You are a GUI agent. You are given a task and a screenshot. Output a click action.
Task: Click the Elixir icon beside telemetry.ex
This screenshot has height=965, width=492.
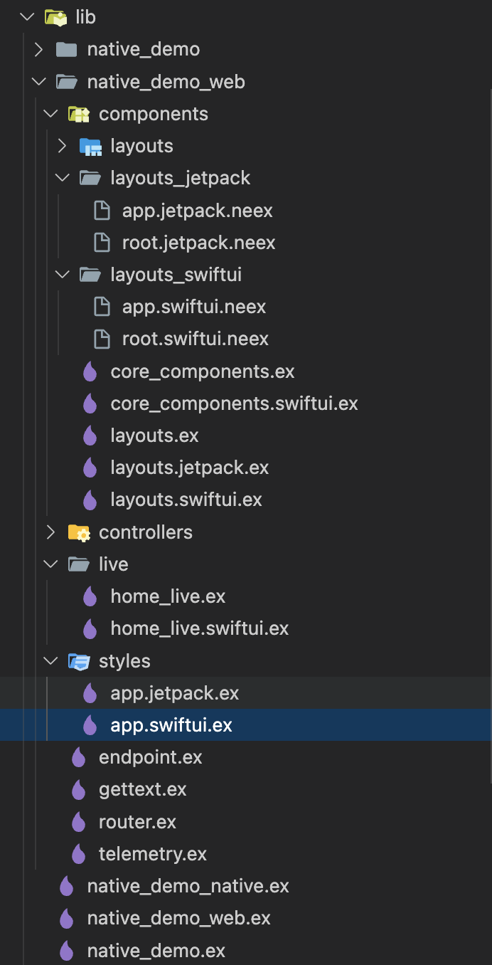79,853
